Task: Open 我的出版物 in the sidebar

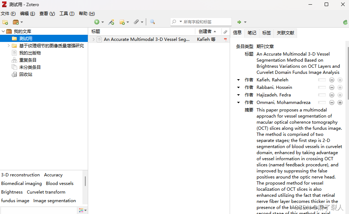Action: (x=30, y=53)
